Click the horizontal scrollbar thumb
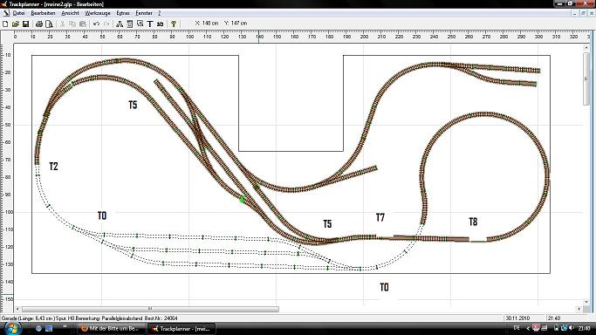Viewport: 596px width, 335px height. point(150,309)
